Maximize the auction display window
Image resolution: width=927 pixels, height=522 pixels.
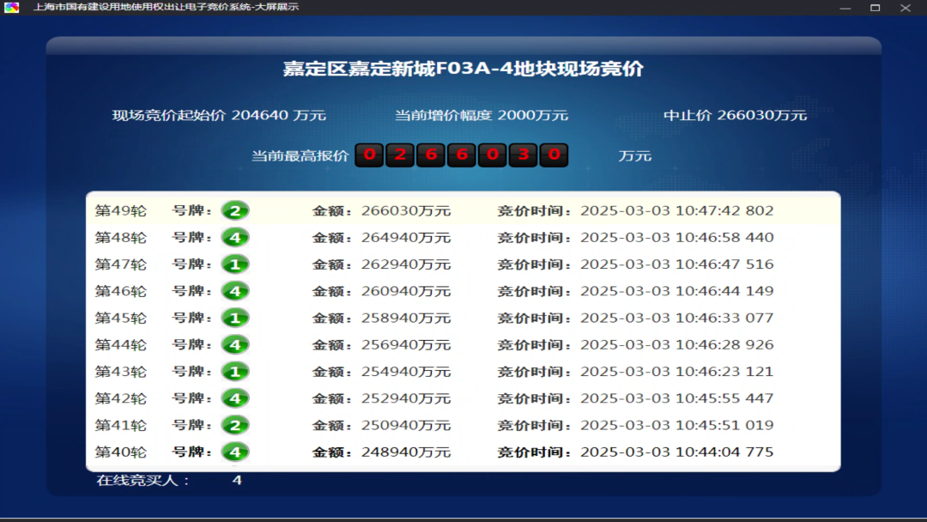875,8
